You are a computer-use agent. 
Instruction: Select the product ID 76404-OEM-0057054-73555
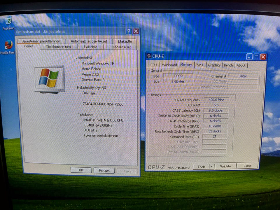pyautogui.click(x=103, y=104)
